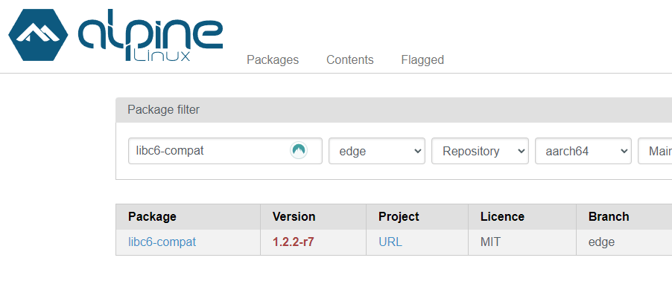672x304 pixels.
Task: Click the MIT licence cell
Action: (x=492, y=242)
